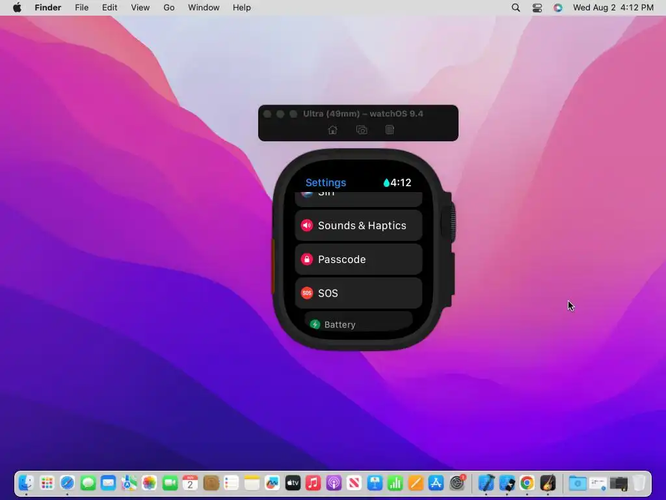The height and width of the screenshot is (500, 666).
Task: Open App Store from the Dock
Action: [436, 483]
